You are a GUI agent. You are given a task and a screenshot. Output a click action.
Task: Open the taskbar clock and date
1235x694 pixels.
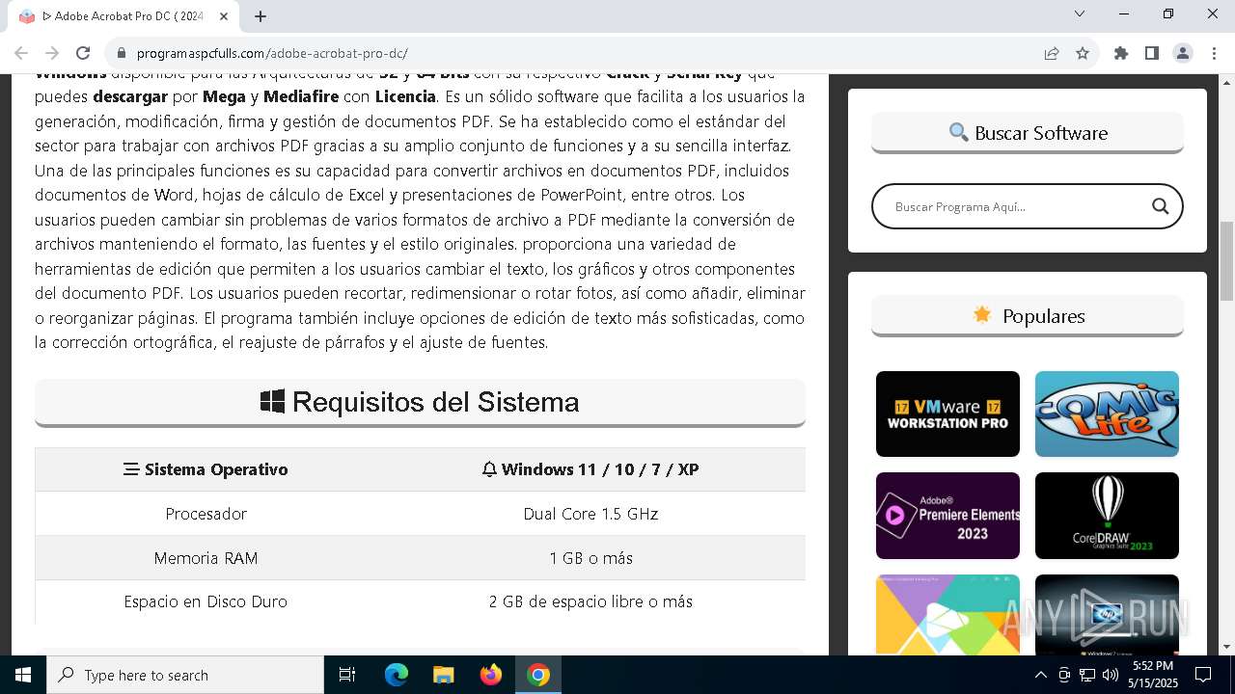(x=1152, y=675)
